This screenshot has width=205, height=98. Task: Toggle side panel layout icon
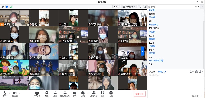(x=145, y=7)
